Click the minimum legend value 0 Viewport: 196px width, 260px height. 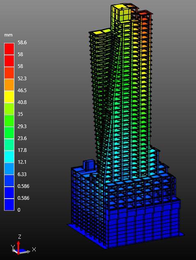click(x=19, y=210)
